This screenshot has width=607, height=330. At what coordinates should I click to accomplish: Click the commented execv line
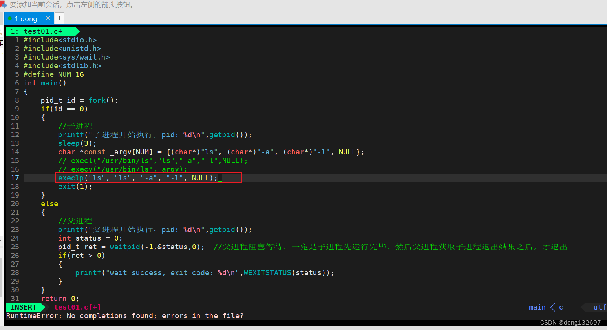point(123,169)
